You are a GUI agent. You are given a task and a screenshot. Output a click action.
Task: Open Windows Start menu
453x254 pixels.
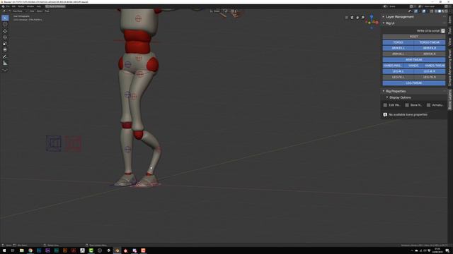tap(4, 250)
